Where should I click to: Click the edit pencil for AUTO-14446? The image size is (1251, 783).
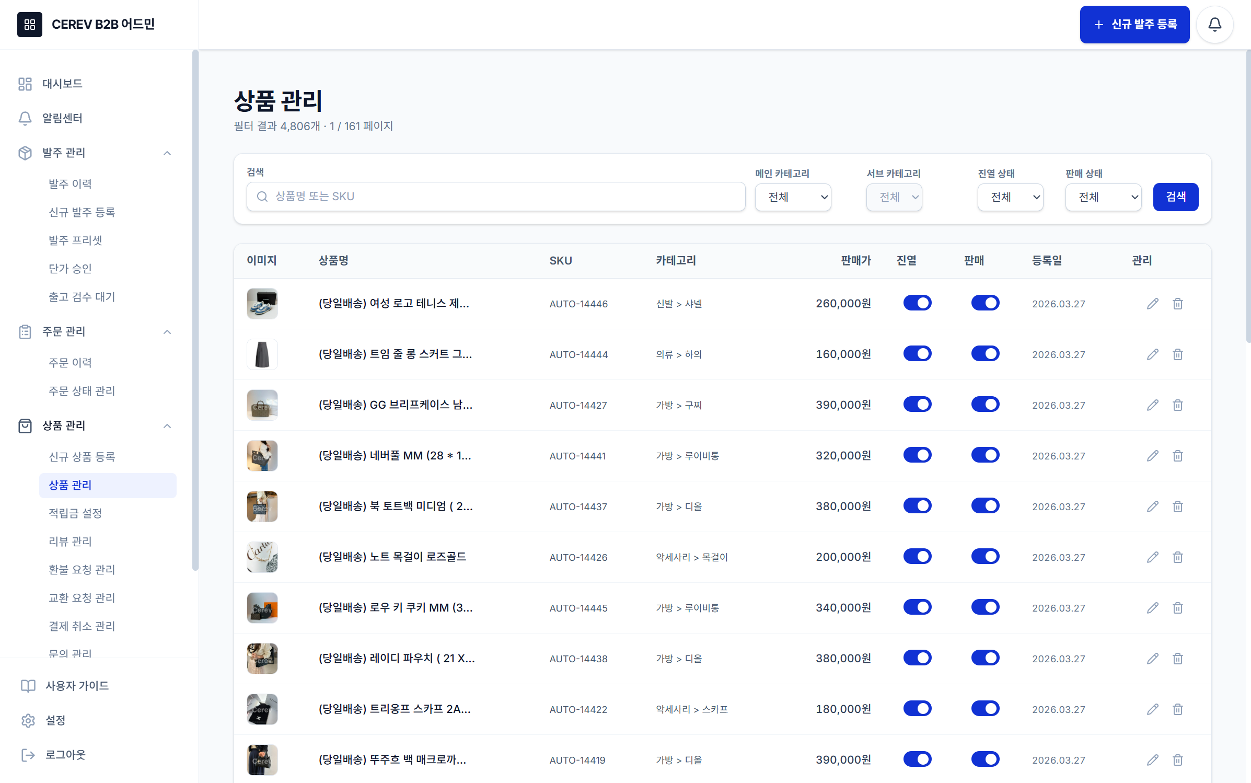(x=1153, y=303)
